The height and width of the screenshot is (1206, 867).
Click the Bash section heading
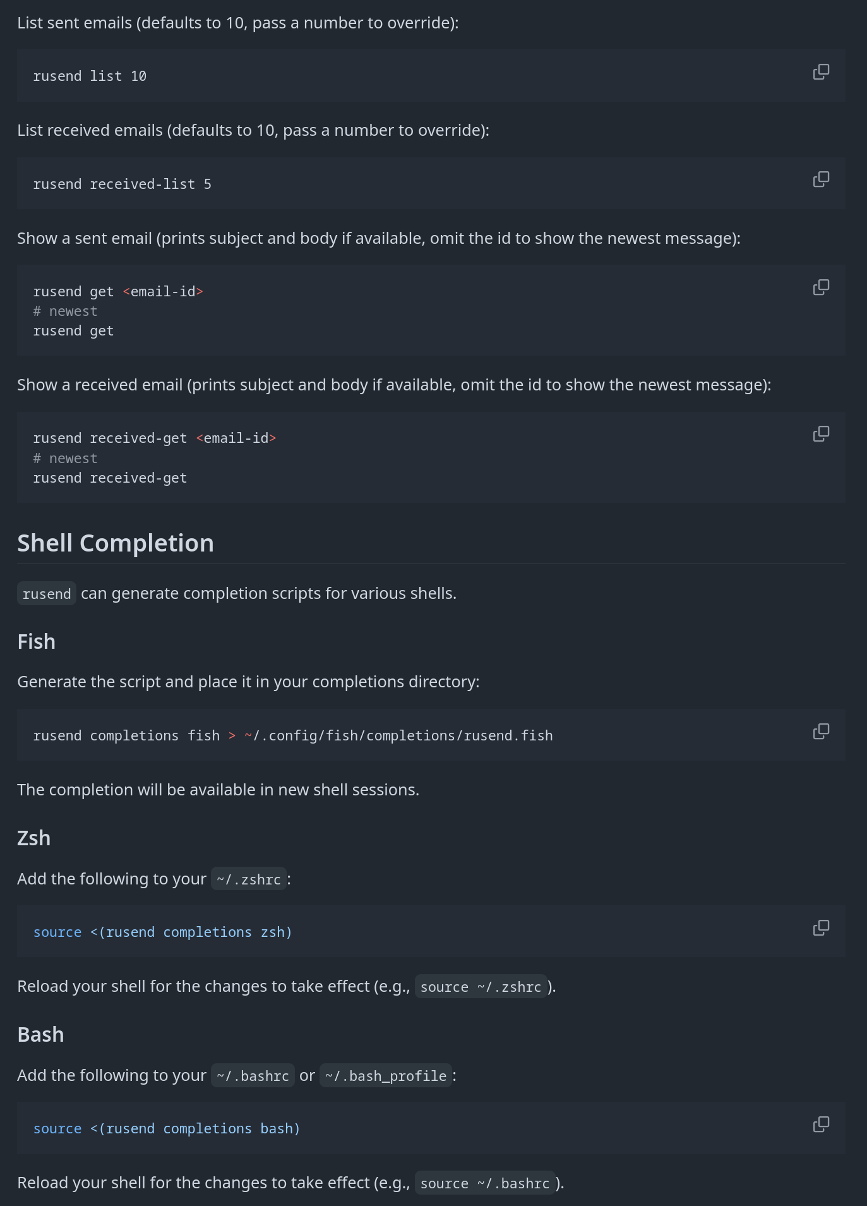click(41, 1035)
